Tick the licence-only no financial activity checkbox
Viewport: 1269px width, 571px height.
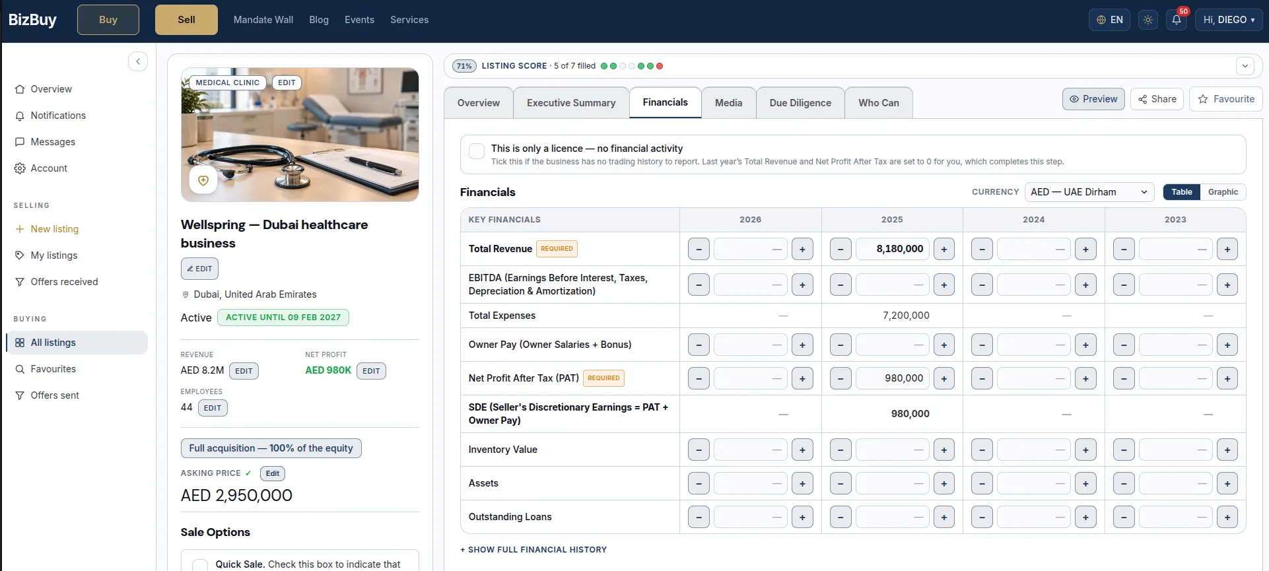click(x=477, y=151)
